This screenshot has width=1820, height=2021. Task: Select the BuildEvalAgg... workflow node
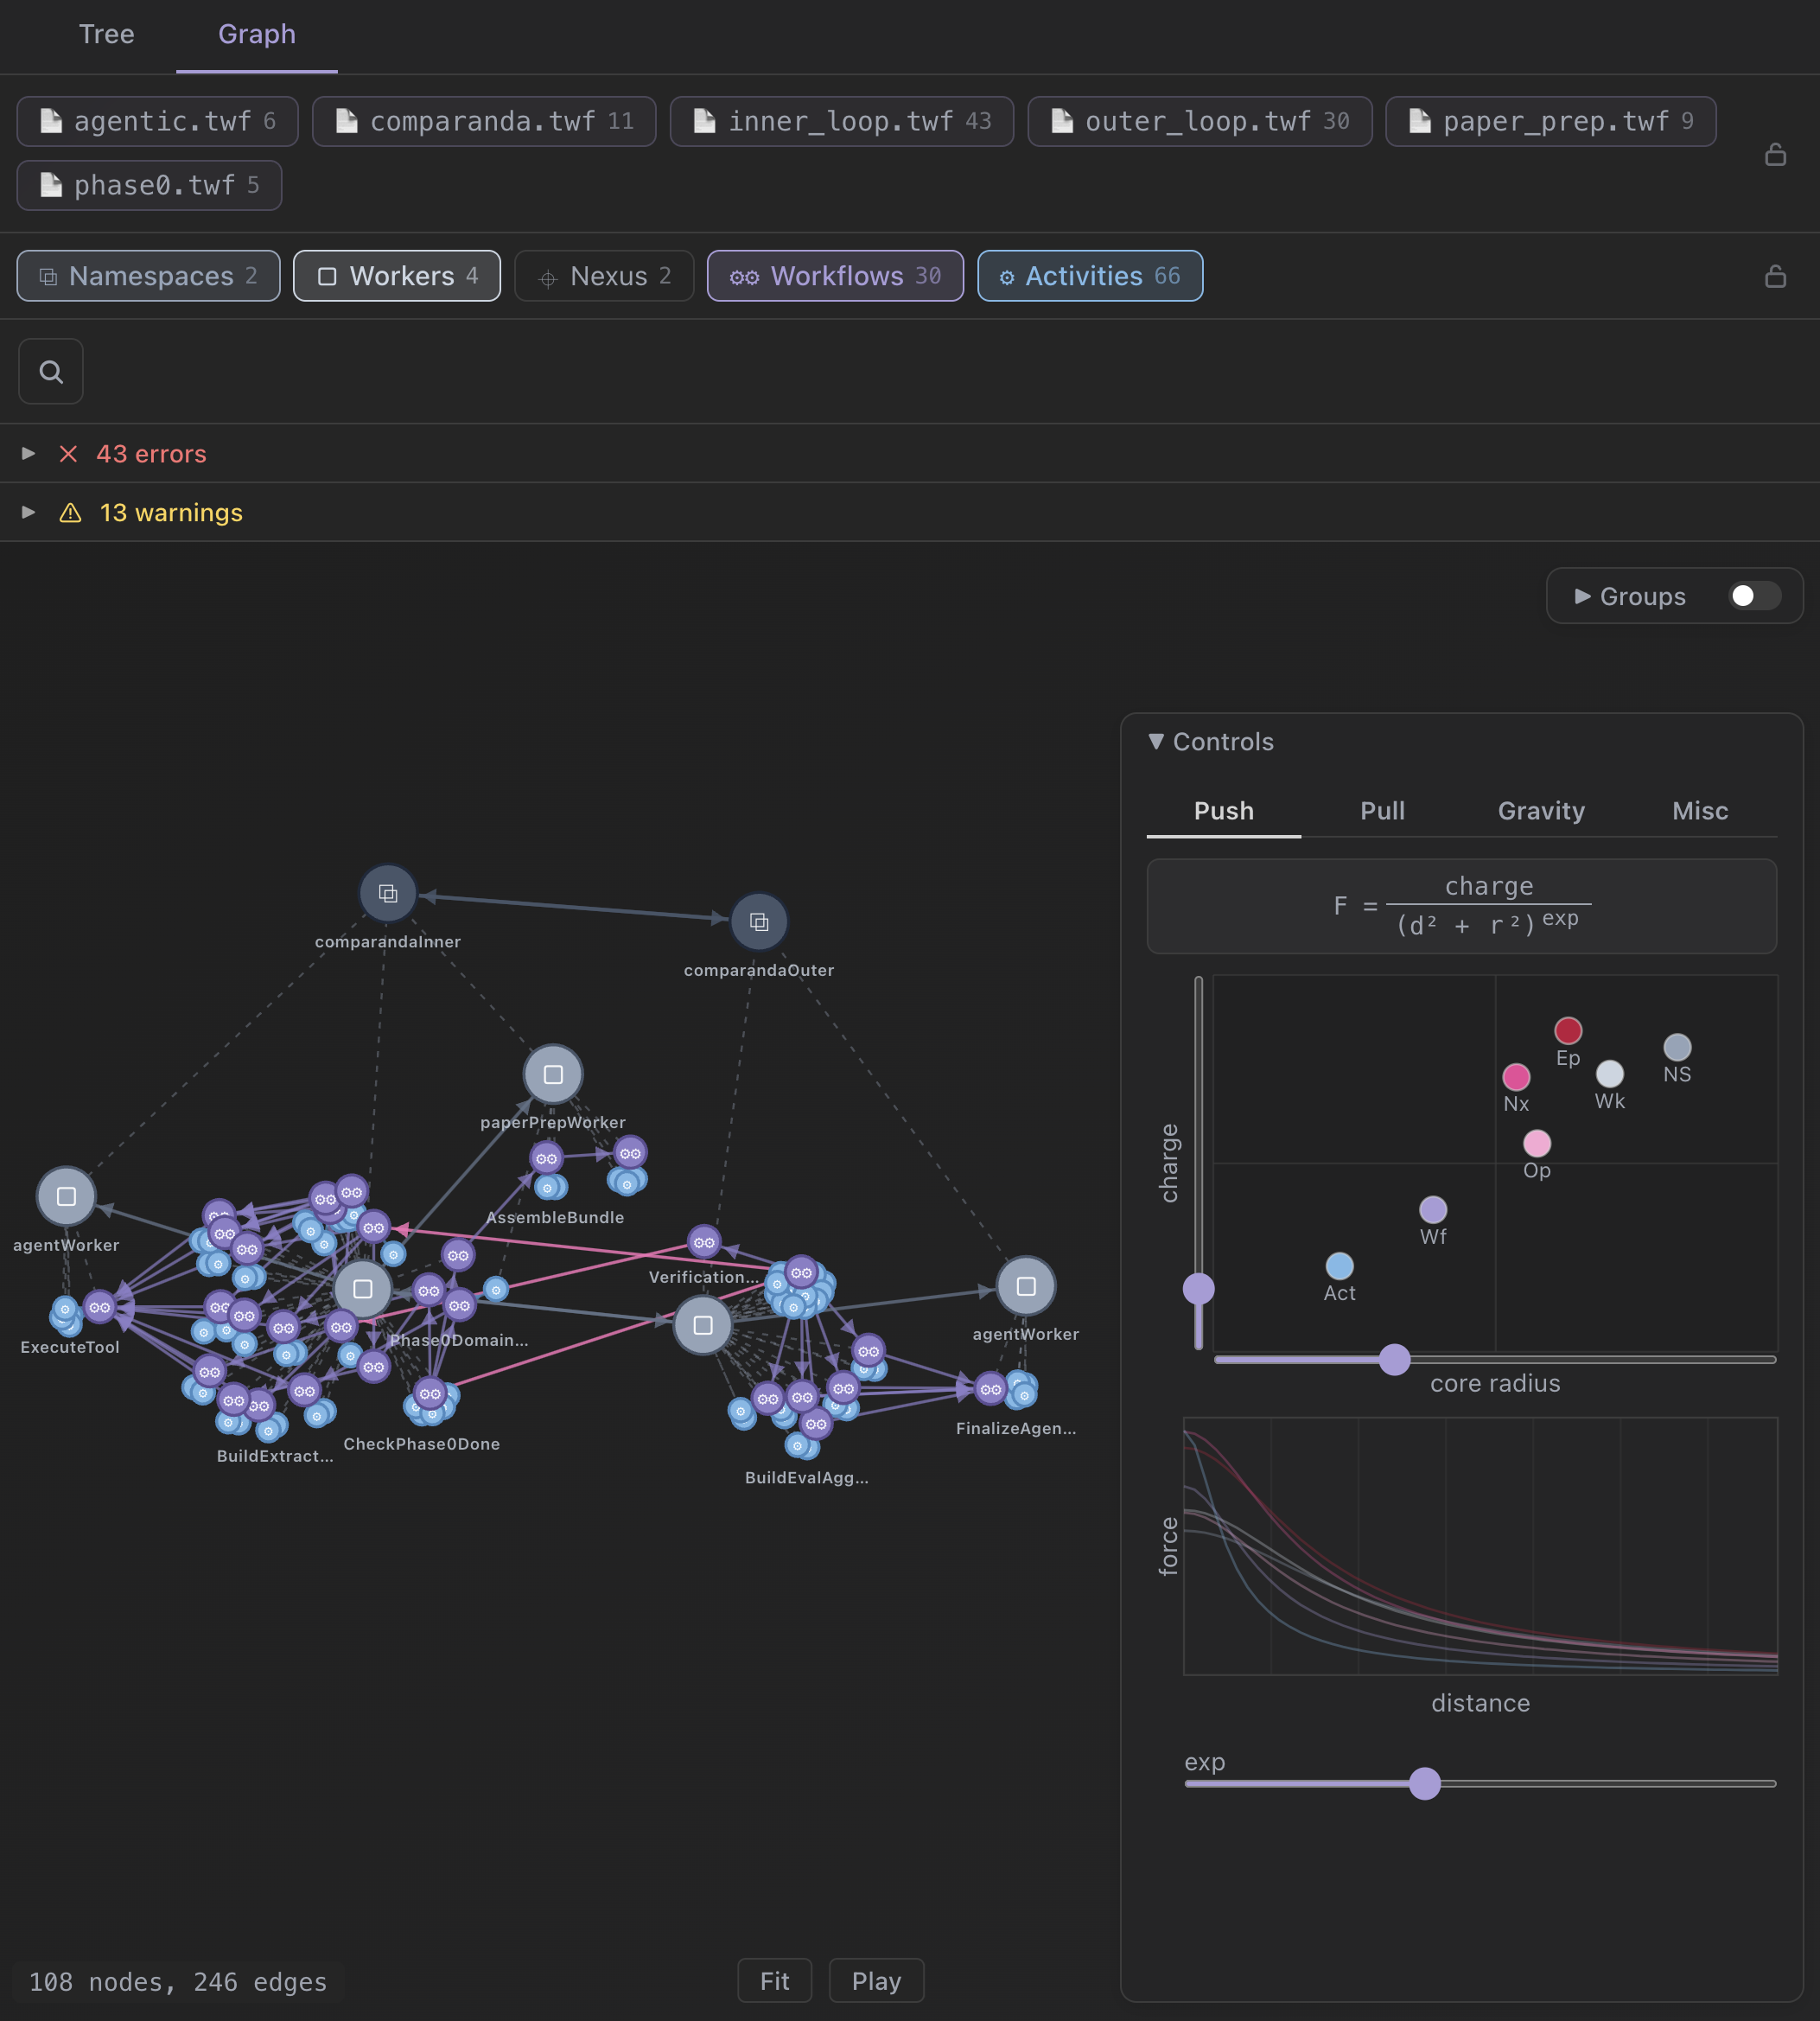[x=815, y=1423]
